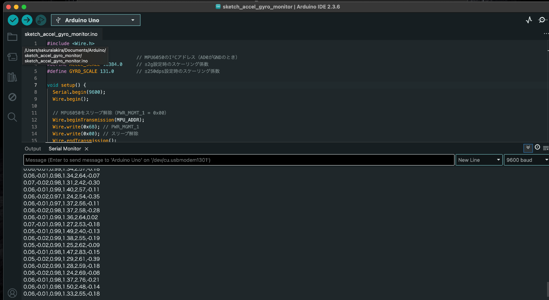Click code line 'Serial.begin(9600);'
The image size is (549, 300).
tap(79, 92)
